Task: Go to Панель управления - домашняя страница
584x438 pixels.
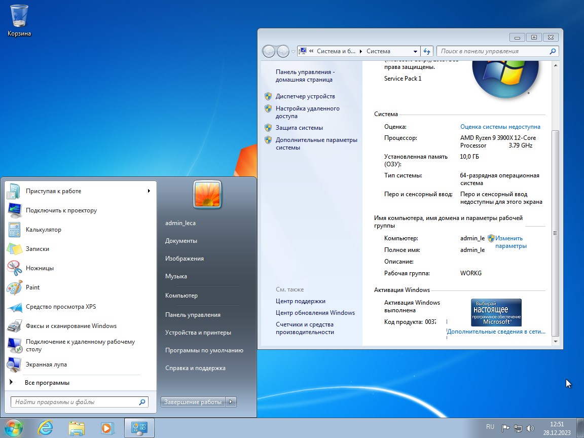Action: click(305, 76)
